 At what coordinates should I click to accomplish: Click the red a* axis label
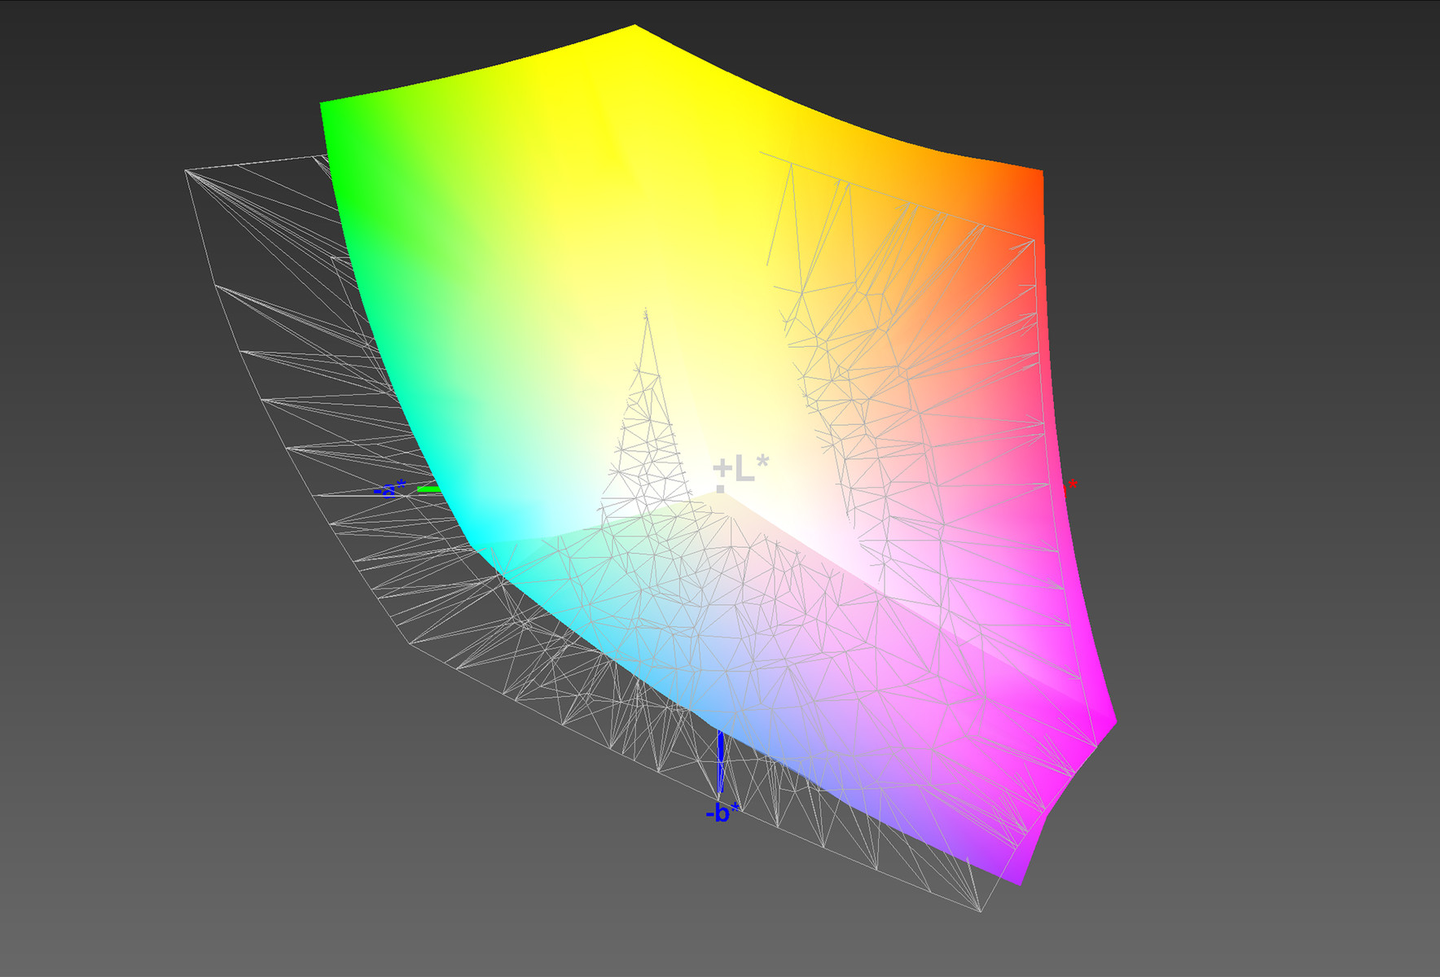(x=1072, y=486)
